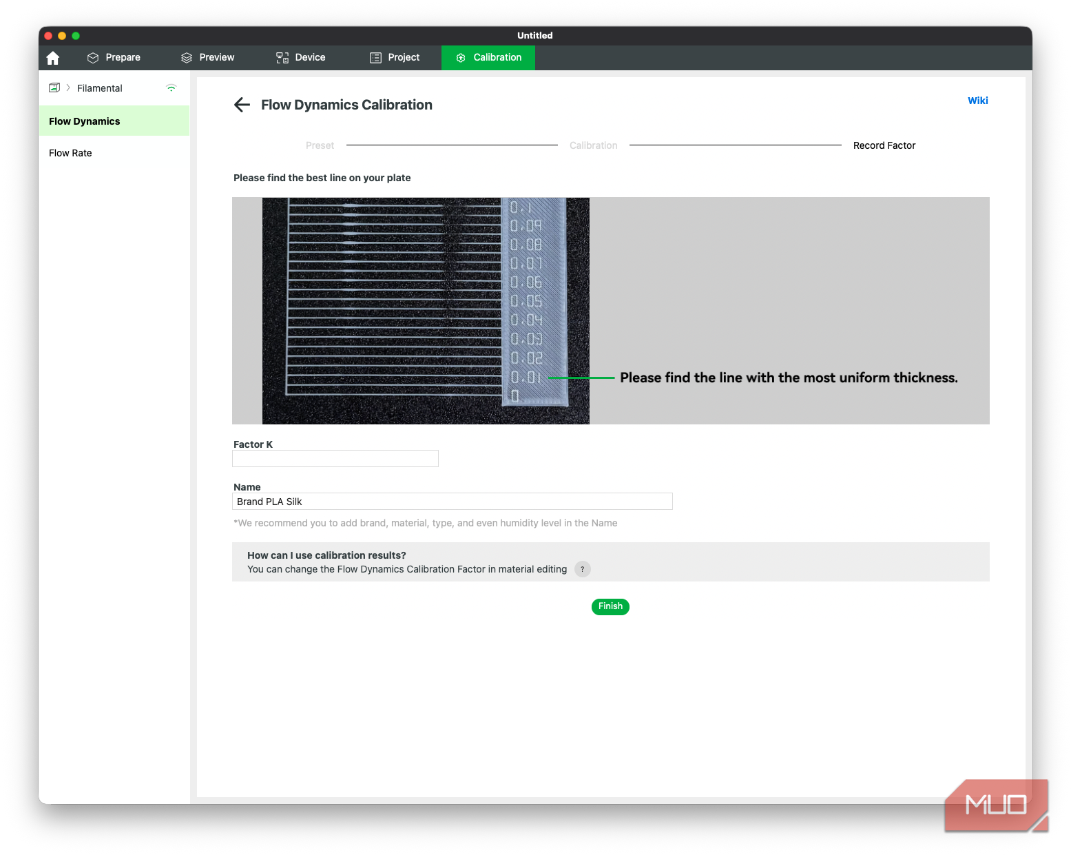Go to the Home icon
1071x855 pixels.
(53, 58)
